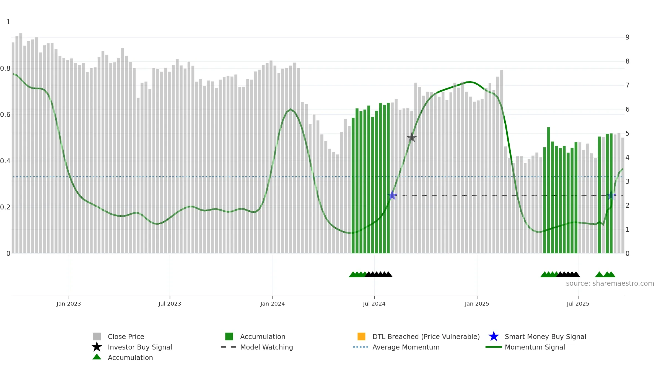
Task: Click the green Accumulation triangle legend icon
Action: point(97,357)
